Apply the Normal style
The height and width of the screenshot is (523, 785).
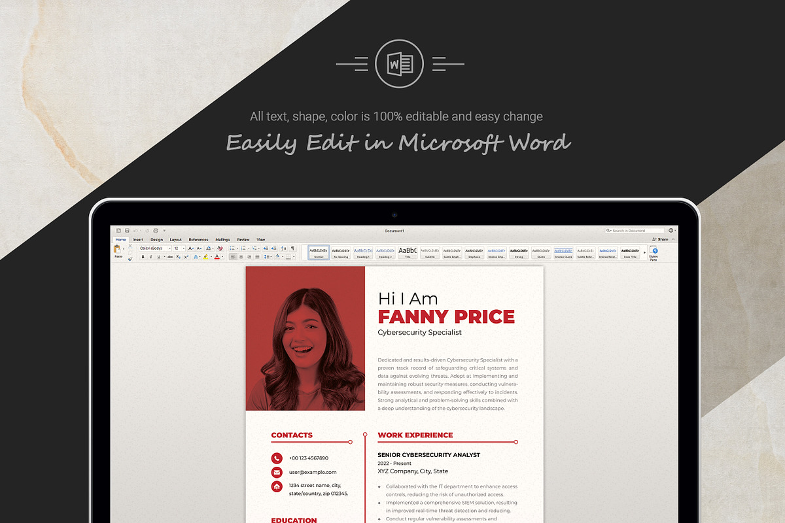[x=319, y=252]
